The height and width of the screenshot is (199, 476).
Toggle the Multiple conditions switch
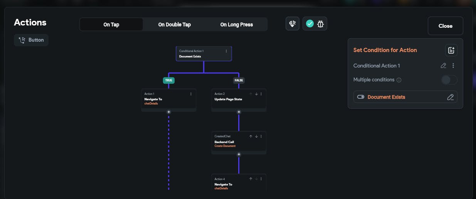pos(449,80)
